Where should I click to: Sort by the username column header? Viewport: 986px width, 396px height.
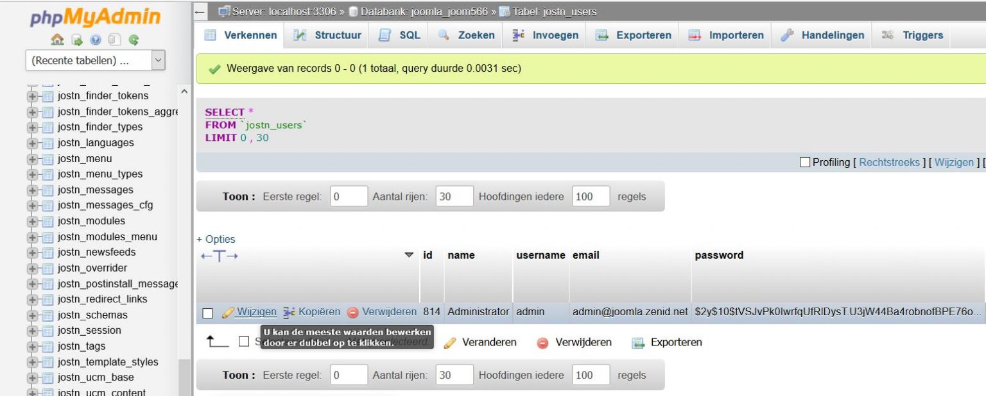[x=541, y=255]
